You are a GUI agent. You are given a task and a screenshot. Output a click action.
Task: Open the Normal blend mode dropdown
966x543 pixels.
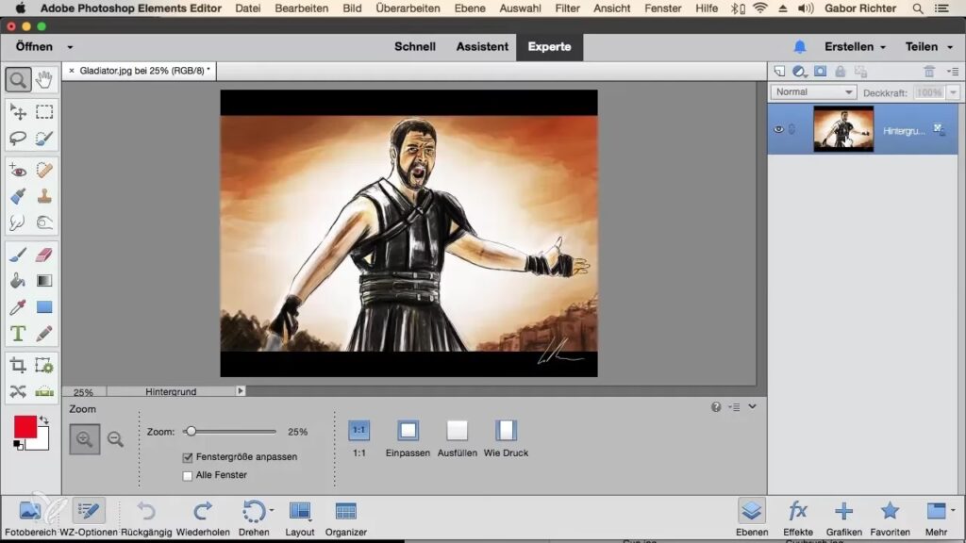pos(813,92)
